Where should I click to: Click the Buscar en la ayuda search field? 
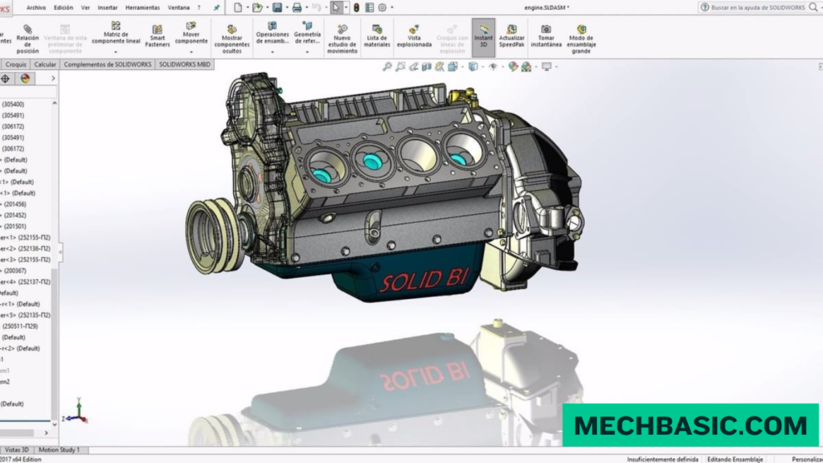(x=759, y=7)
